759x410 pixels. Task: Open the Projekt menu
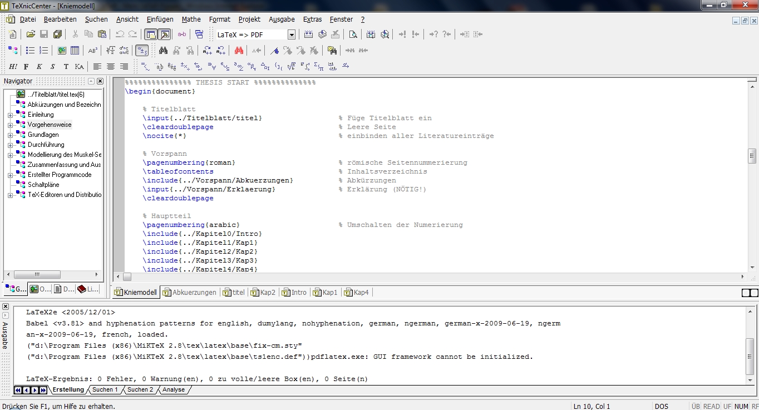pos(250,19)
